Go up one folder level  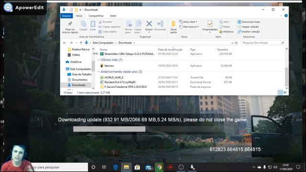click(x=81, y=43)
